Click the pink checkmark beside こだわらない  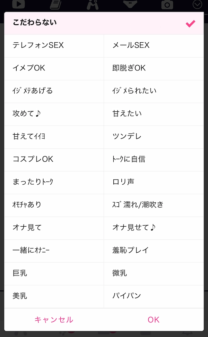190,23
